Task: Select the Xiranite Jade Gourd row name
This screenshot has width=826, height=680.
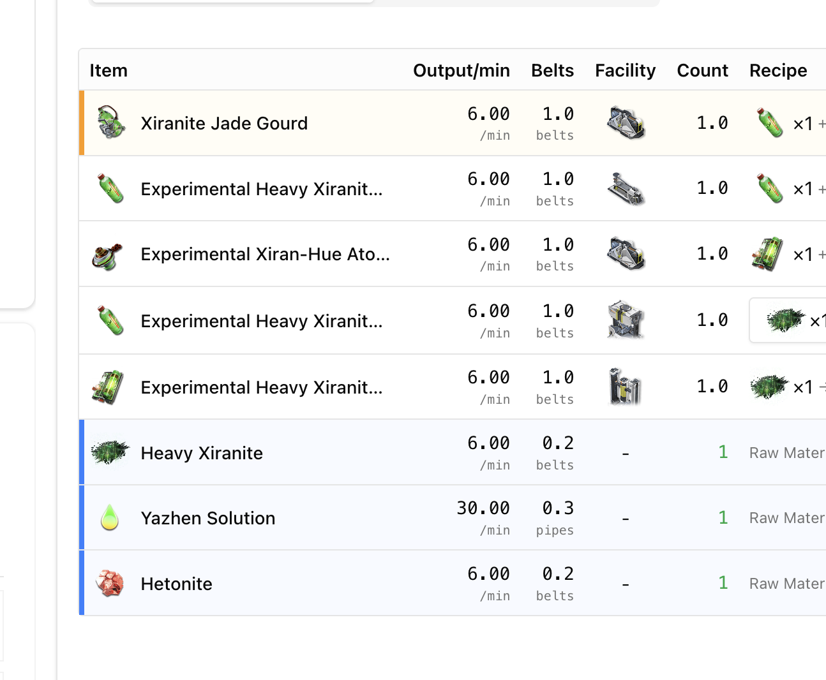Action: pyautogui.click(x=224, y=123)
